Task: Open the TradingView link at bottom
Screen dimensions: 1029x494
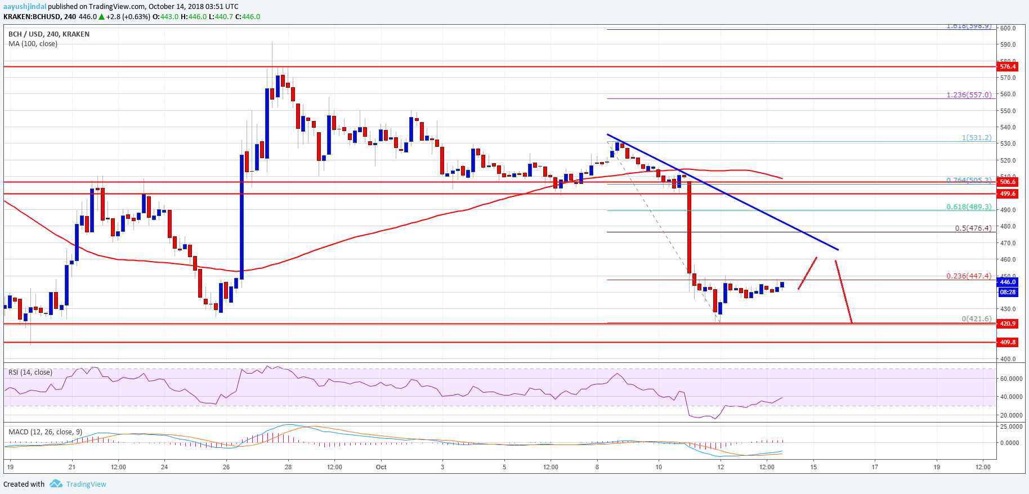Action: (x=86, y=484)
